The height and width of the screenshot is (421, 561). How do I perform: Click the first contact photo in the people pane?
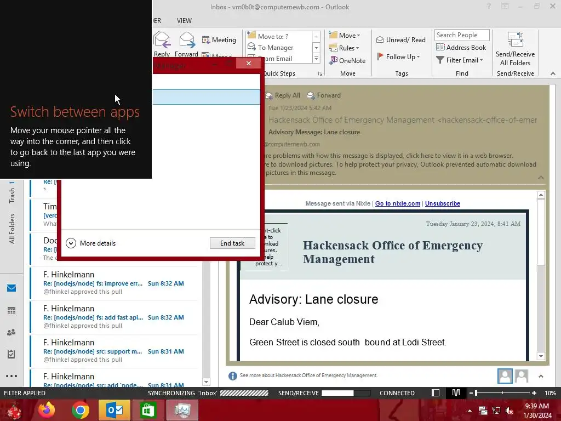coord(505,376)
